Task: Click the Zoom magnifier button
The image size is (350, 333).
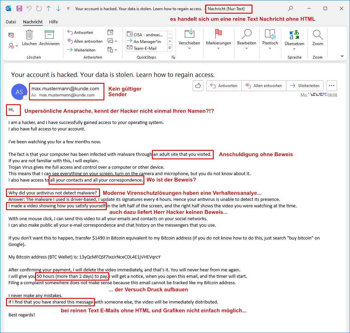Action: point(318,38)
